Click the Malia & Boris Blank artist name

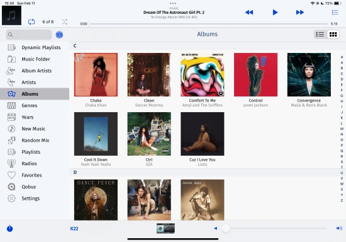pyautogui.click(x=309, y=105)
